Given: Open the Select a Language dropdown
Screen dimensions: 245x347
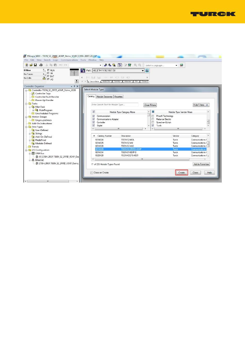Looking at the screenshot, I should pos(176,65).
